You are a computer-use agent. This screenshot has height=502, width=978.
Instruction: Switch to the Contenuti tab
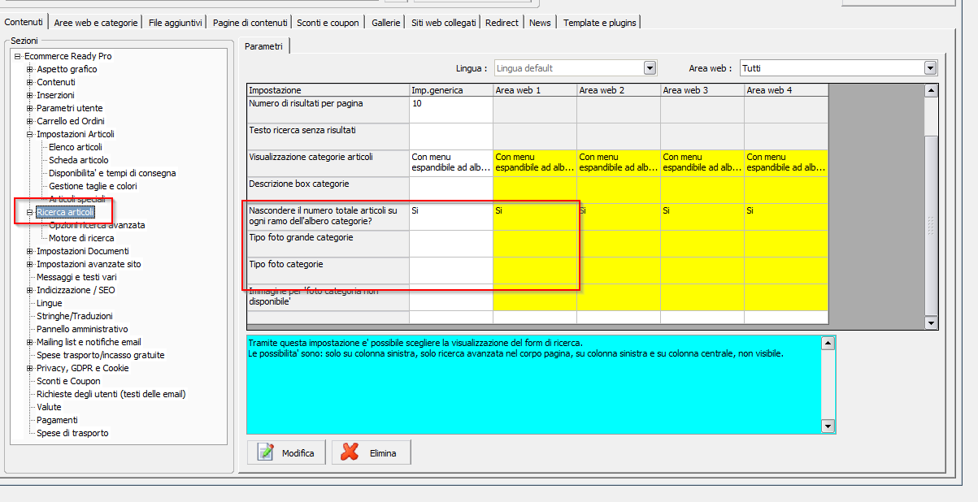tap(24, 22)
